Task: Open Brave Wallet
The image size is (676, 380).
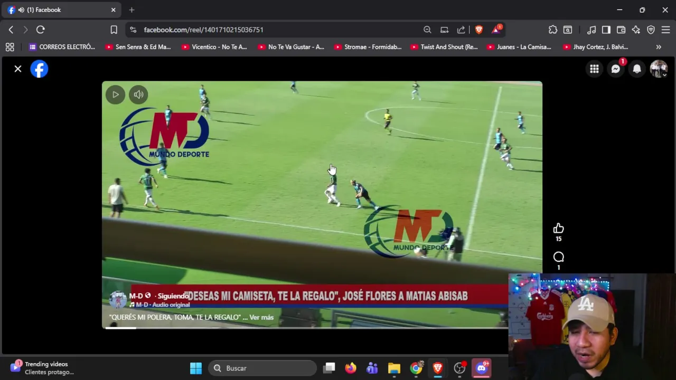Action: point(621,30)
